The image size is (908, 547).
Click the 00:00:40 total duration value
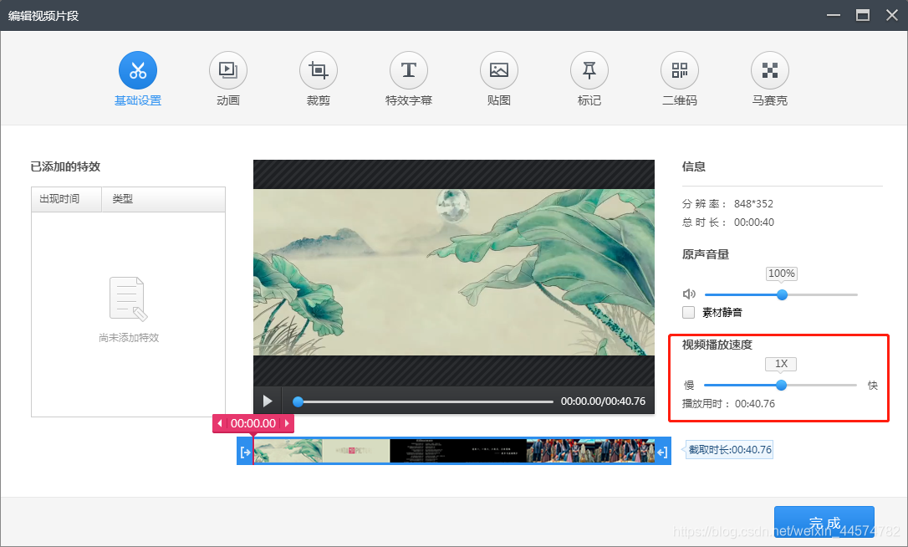pyautogui.click(x=754, y=222)
